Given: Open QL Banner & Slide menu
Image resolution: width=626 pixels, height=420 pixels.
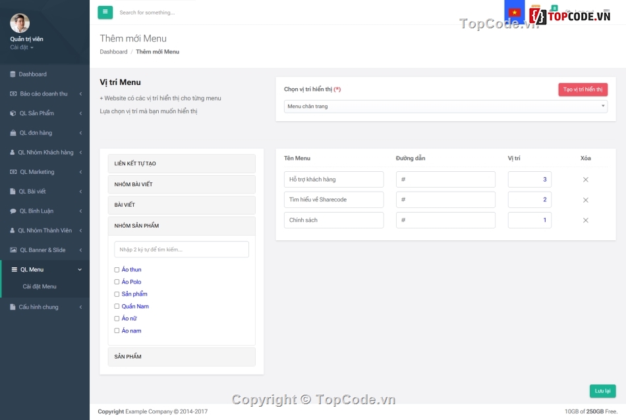Looking at the screenshot, I should pyautogui.click(x=45, y=250).
